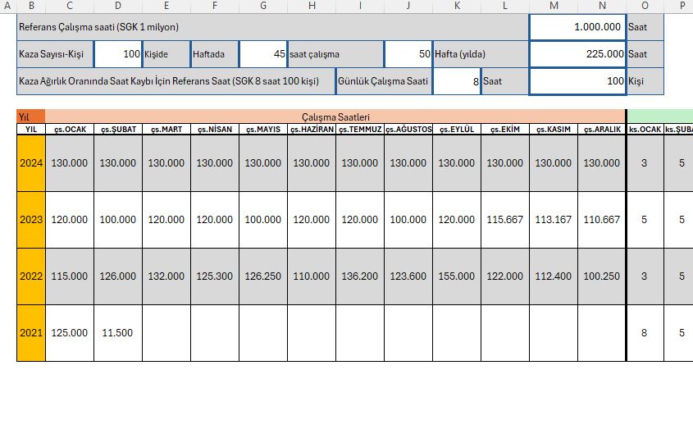Select 2022 çs.EYLÜL cell 155.000

(x=457, y=276)
